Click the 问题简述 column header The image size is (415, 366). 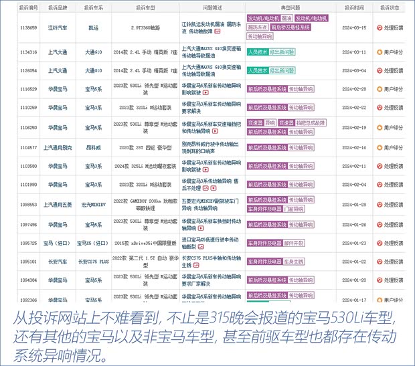(212, 8)
